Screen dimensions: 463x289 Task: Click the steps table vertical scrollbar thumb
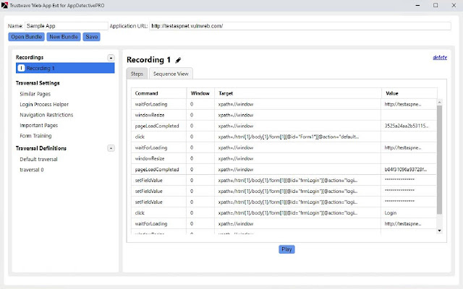[x=439, y=160]
